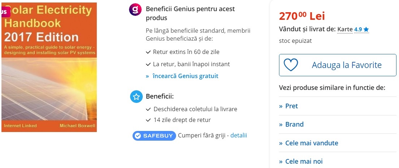399x168 pixels.
Task: Click the 4.9 seller rating
Action: point(358,29)
